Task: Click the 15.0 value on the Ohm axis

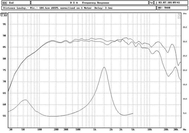Action: (185, 85)
